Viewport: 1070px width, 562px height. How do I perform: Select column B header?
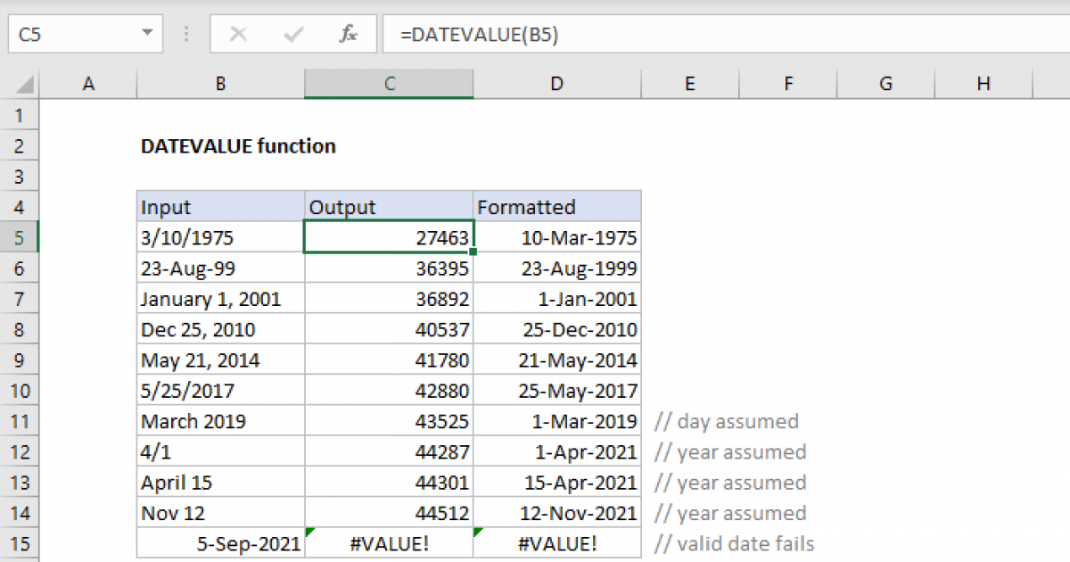220,84
